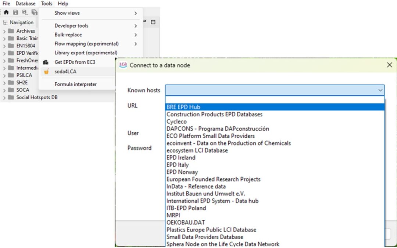397x248 pixels.
Task: Choose Formula interpreter from Tools menu
Action: pos(75,84)
